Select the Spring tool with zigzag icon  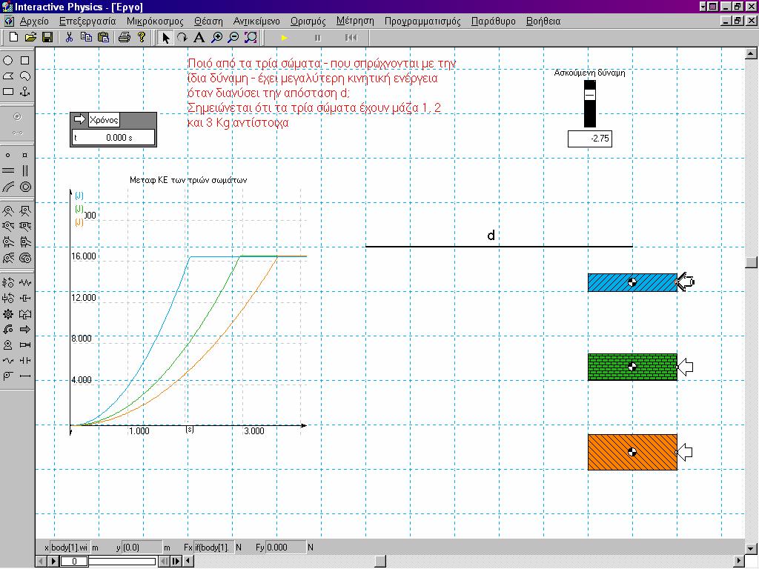(x=24, y=282)
